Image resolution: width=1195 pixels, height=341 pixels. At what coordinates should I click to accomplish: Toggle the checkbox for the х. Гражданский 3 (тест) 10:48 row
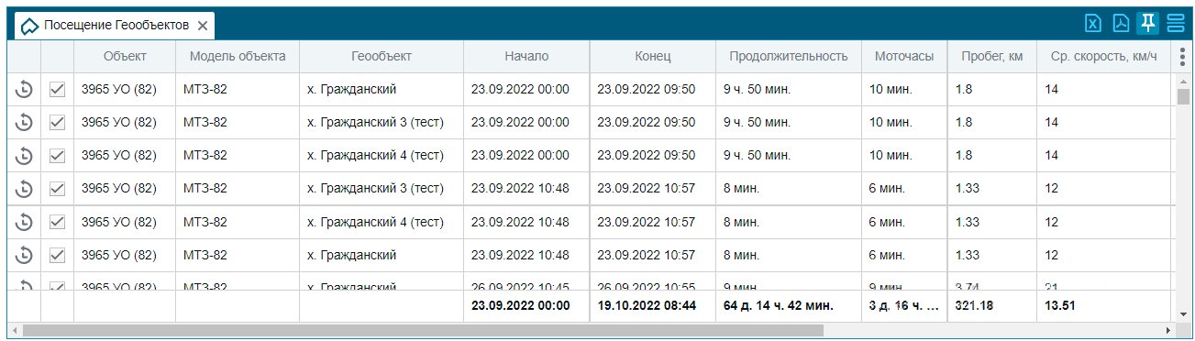(57, 189)
